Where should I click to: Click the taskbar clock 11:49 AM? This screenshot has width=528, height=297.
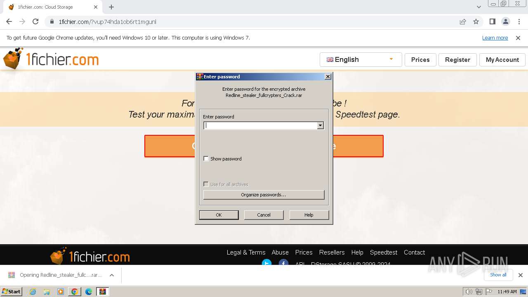point(507,292)
